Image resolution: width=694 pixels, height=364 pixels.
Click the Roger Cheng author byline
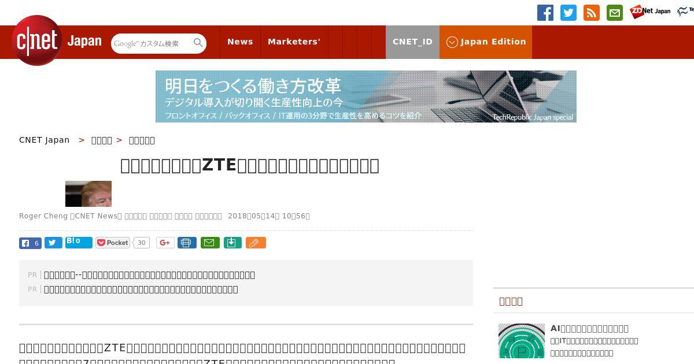tap(43, 216)
